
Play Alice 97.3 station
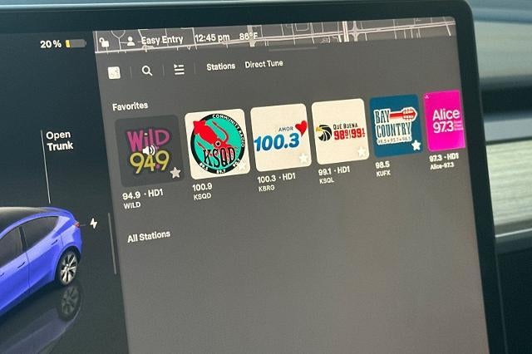[445, 120]
